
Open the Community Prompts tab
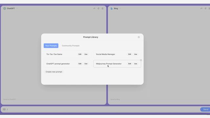point(71,46)
